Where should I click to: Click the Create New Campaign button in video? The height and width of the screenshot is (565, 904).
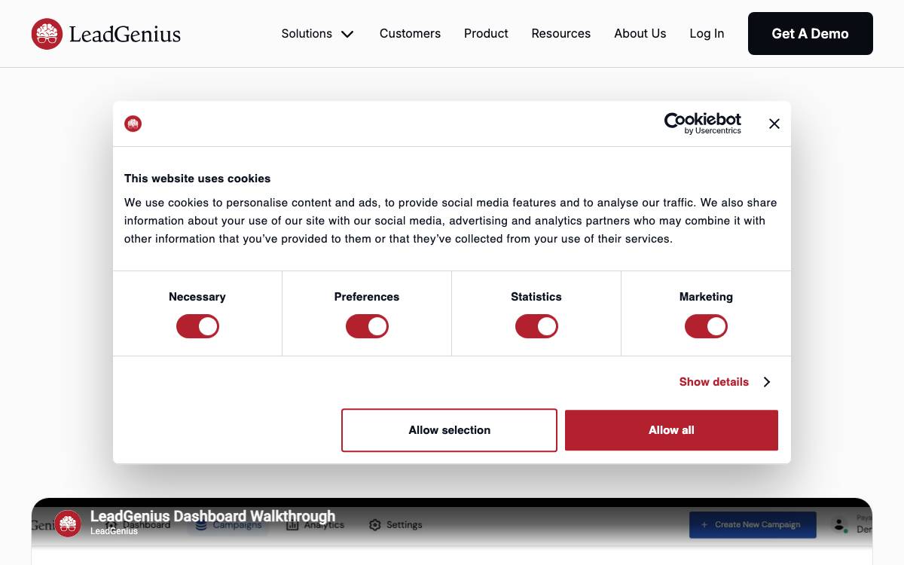[753, 524]
